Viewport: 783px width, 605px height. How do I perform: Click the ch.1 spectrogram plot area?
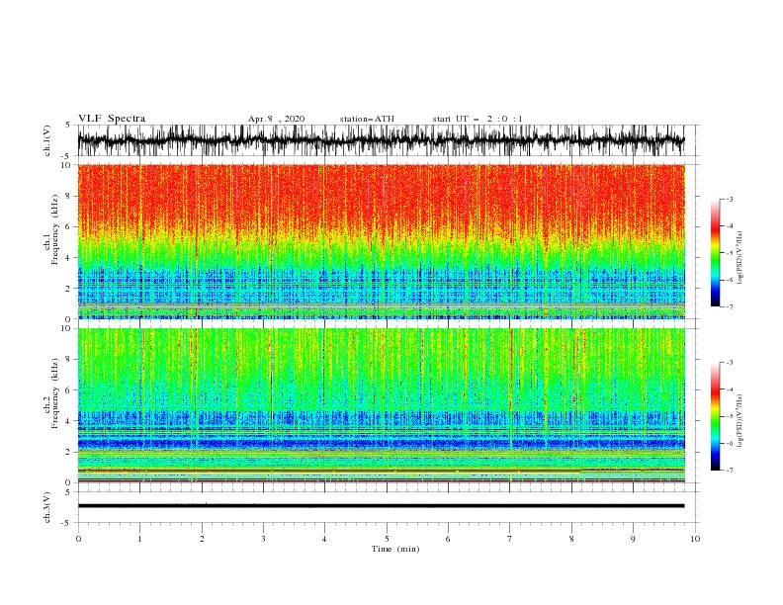click(381, 241)
